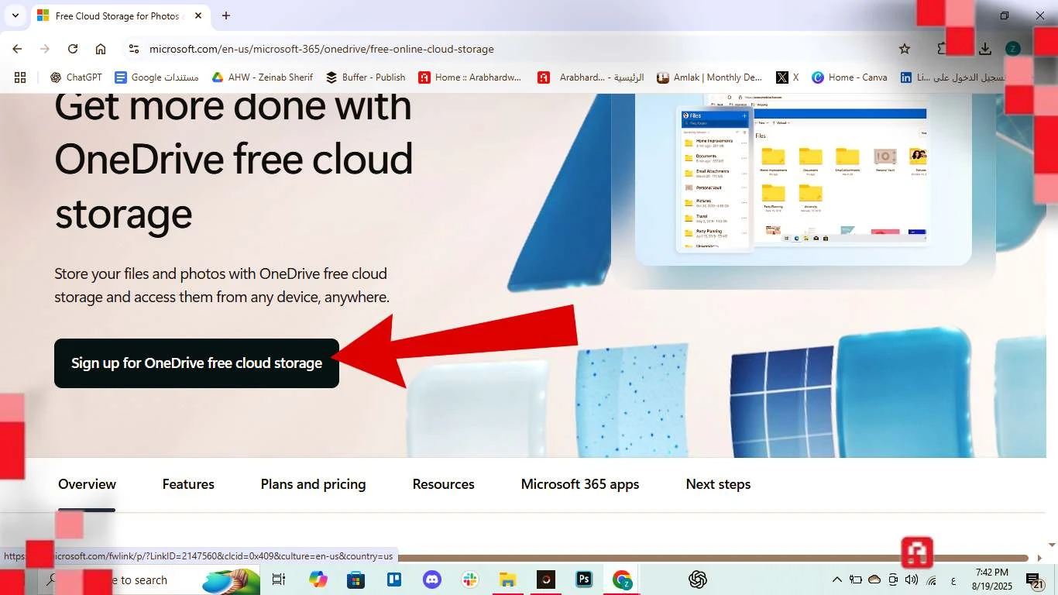Image resolution: width=1058 pixels, height=595 pixels.
Task: Click Sign up for OneDrive free cloud storage
Action: tap(197, 363)
